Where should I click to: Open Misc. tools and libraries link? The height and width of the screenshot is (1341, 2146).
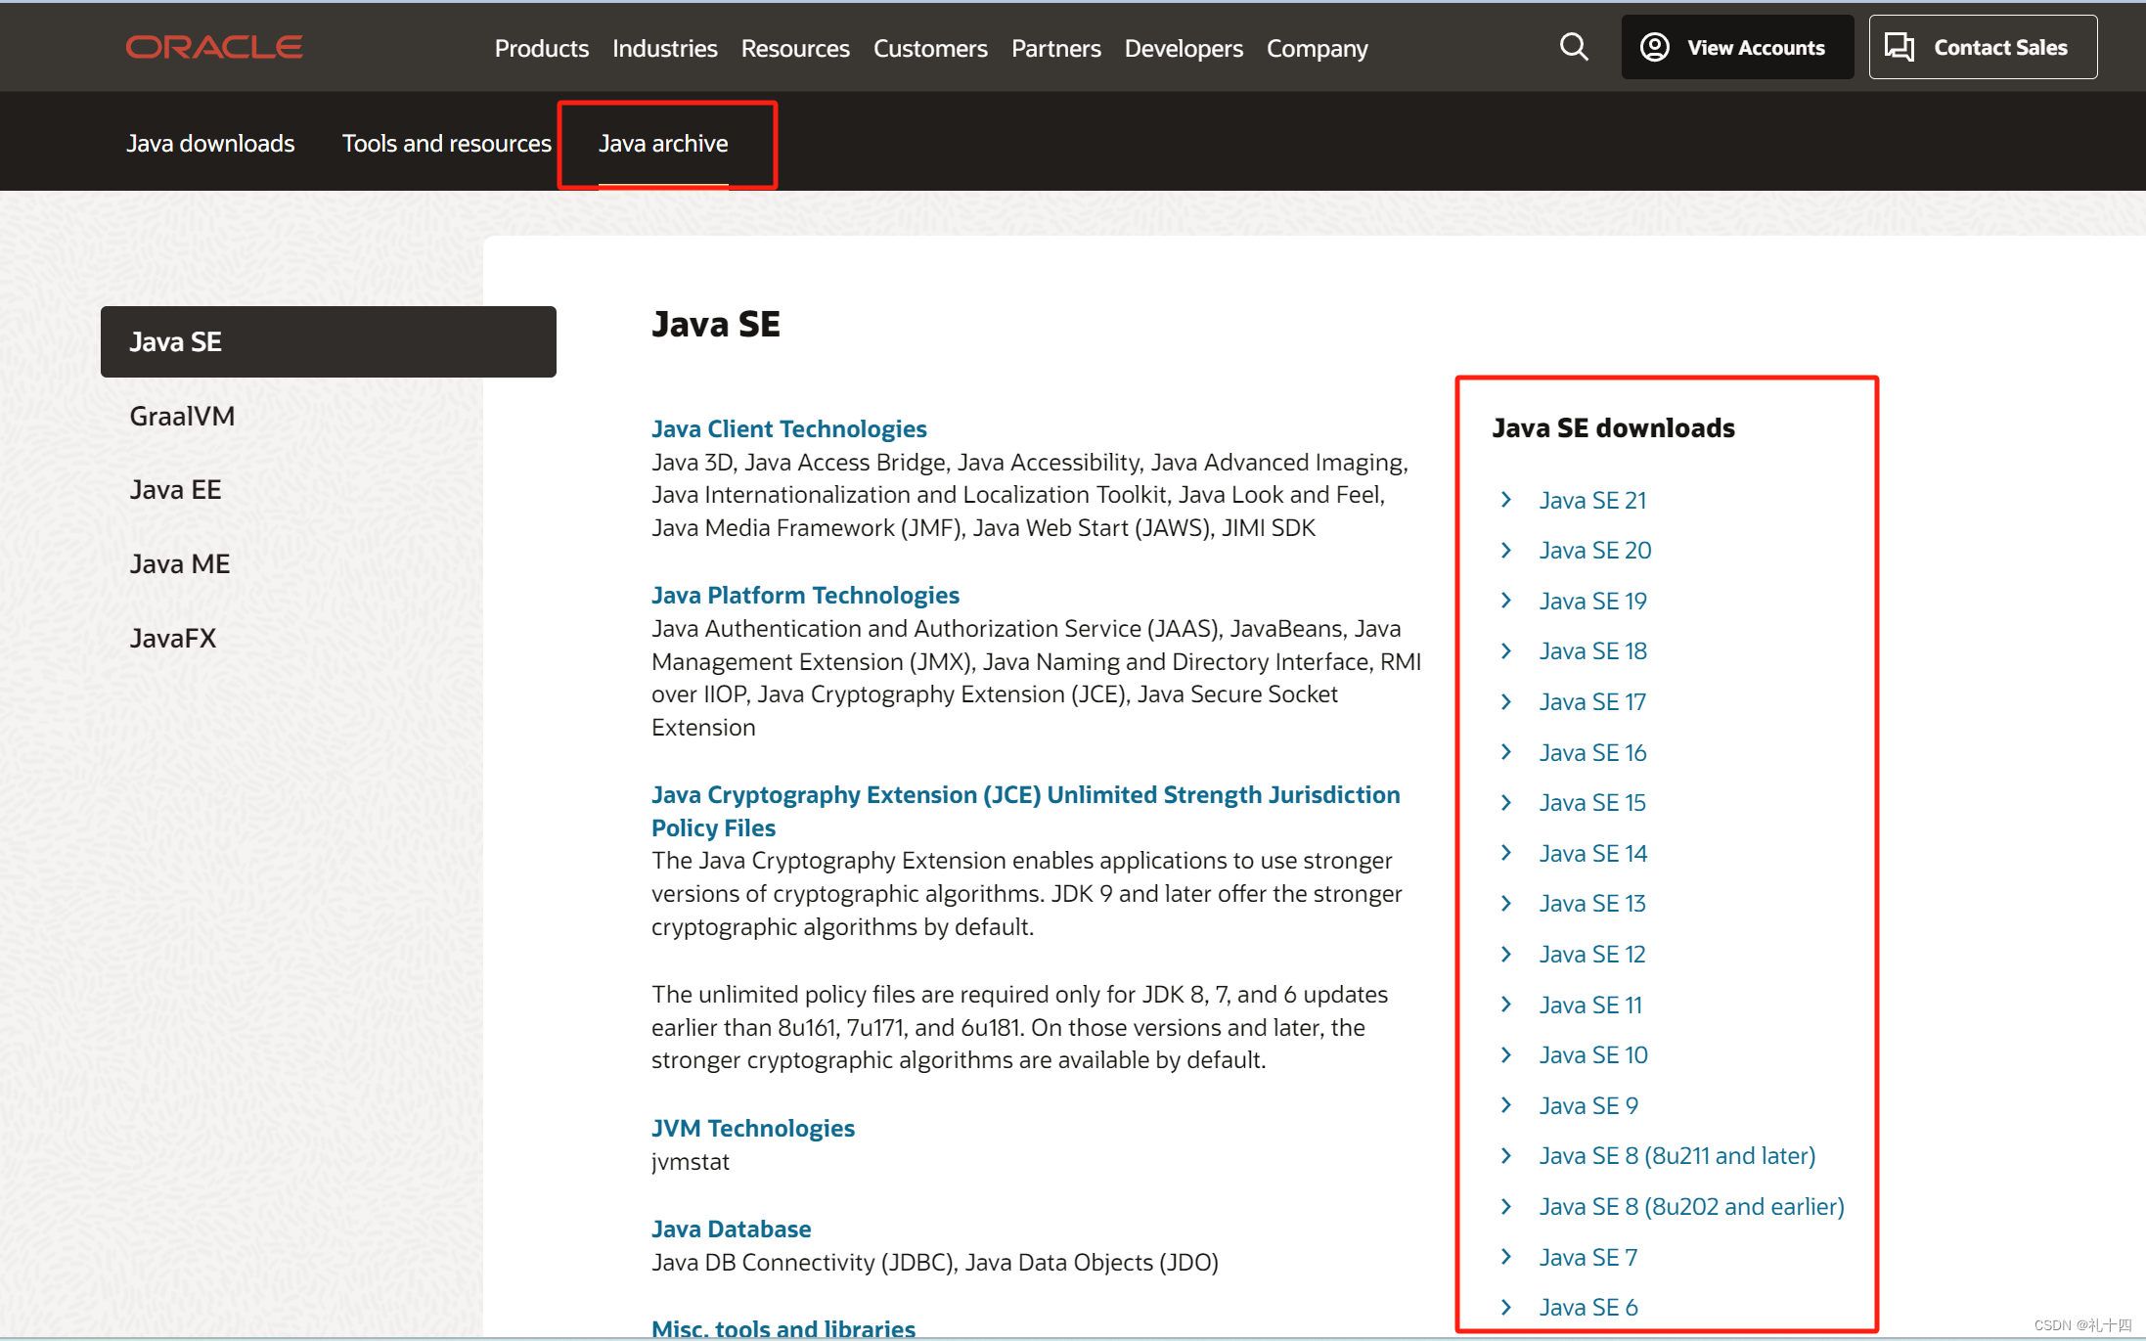[783, 1328]
